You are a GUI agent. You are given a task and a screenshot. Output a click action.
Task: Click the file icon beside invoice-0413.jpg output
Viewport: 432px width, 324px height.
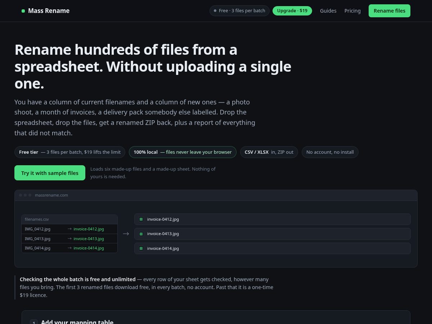tap(141, 234)
